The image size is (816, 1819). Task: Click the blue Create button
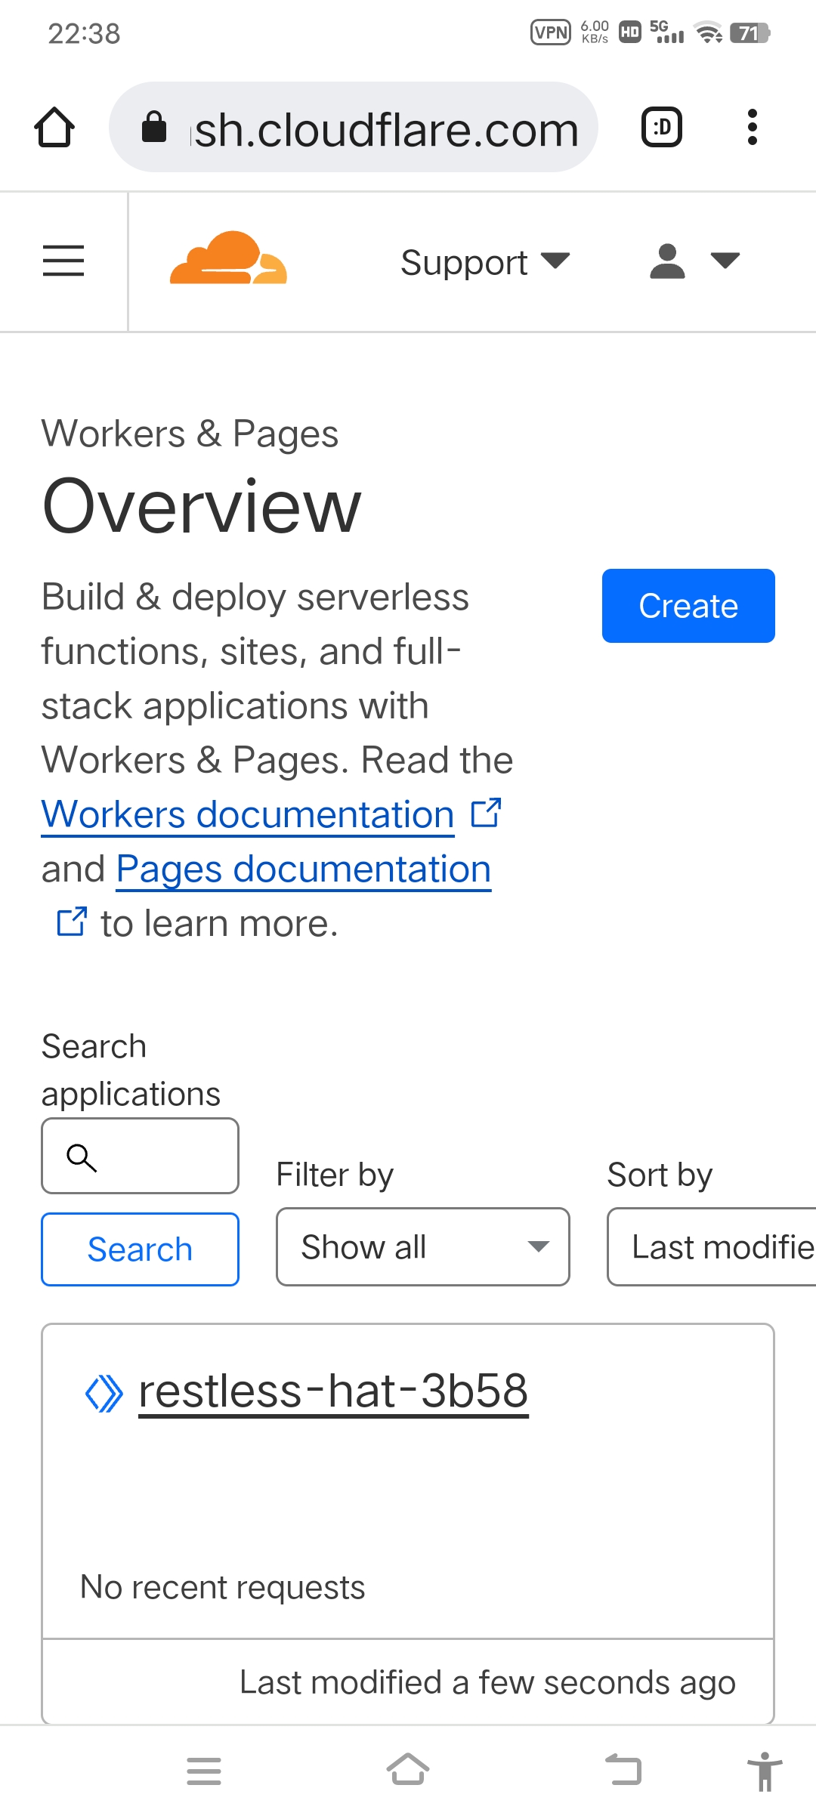[688, 606]
